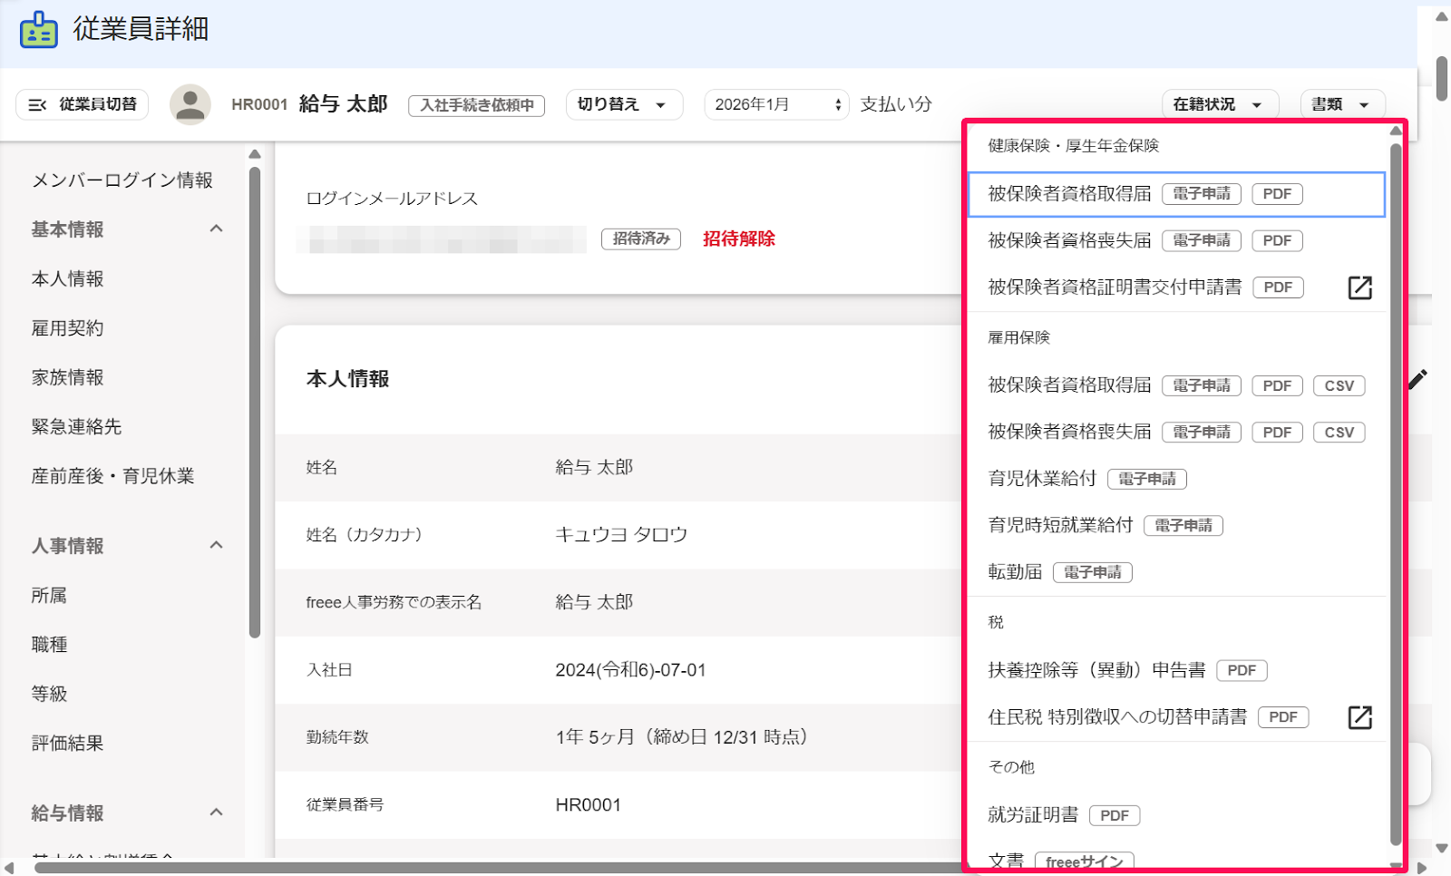Viewport: 1451px width, 876px height.
Task: Open the 2026年1月 month selector
Action: 777,104
